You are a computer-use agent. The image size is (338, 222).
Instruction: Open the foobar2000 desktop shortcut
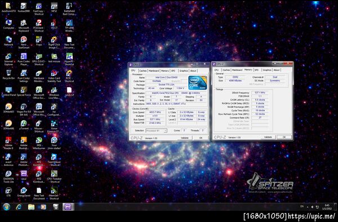click(x=24, y=8)
